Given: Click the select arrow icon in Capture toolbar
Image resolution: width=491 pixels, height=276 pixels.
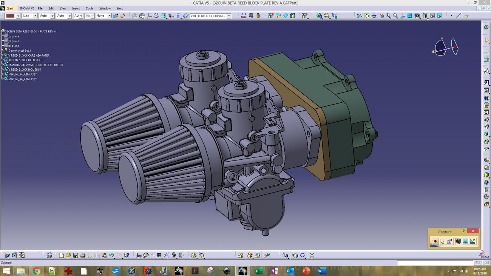Looking at the screenshot, I should [442, 241].
